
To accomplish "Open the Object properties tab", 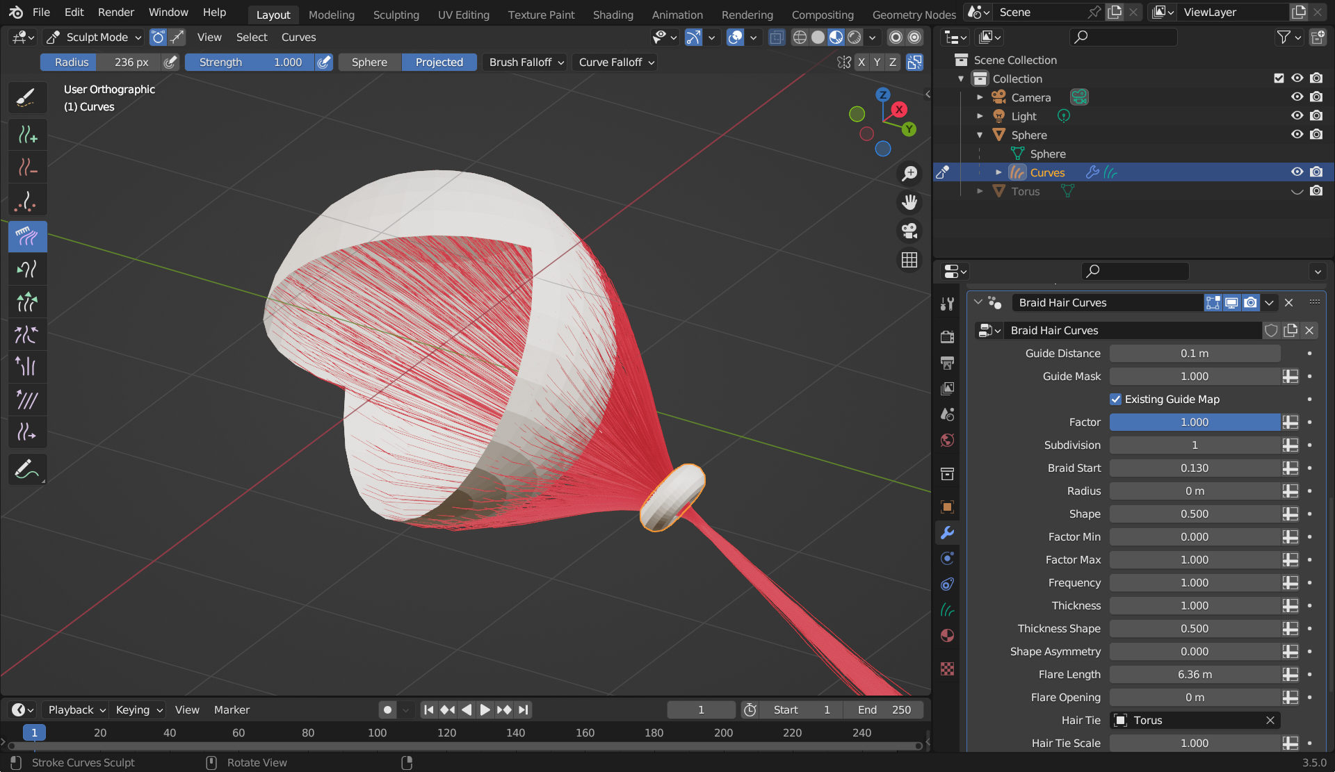I will pyautogui.click(x=947, y=507).
